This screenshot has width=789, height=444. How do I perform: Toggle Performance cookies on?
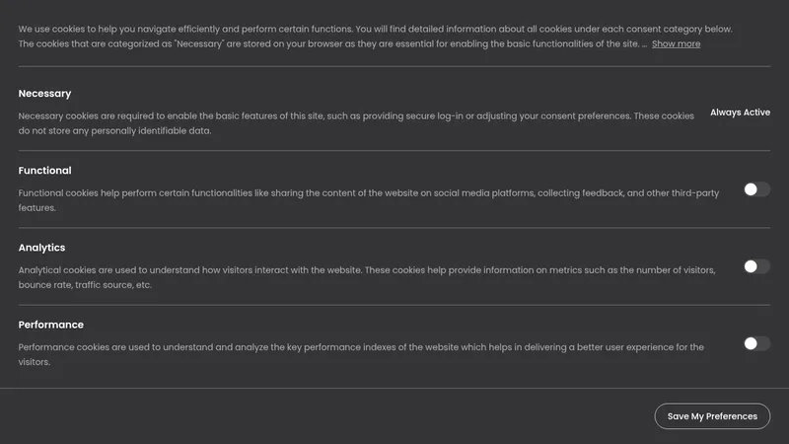point(756,343)
